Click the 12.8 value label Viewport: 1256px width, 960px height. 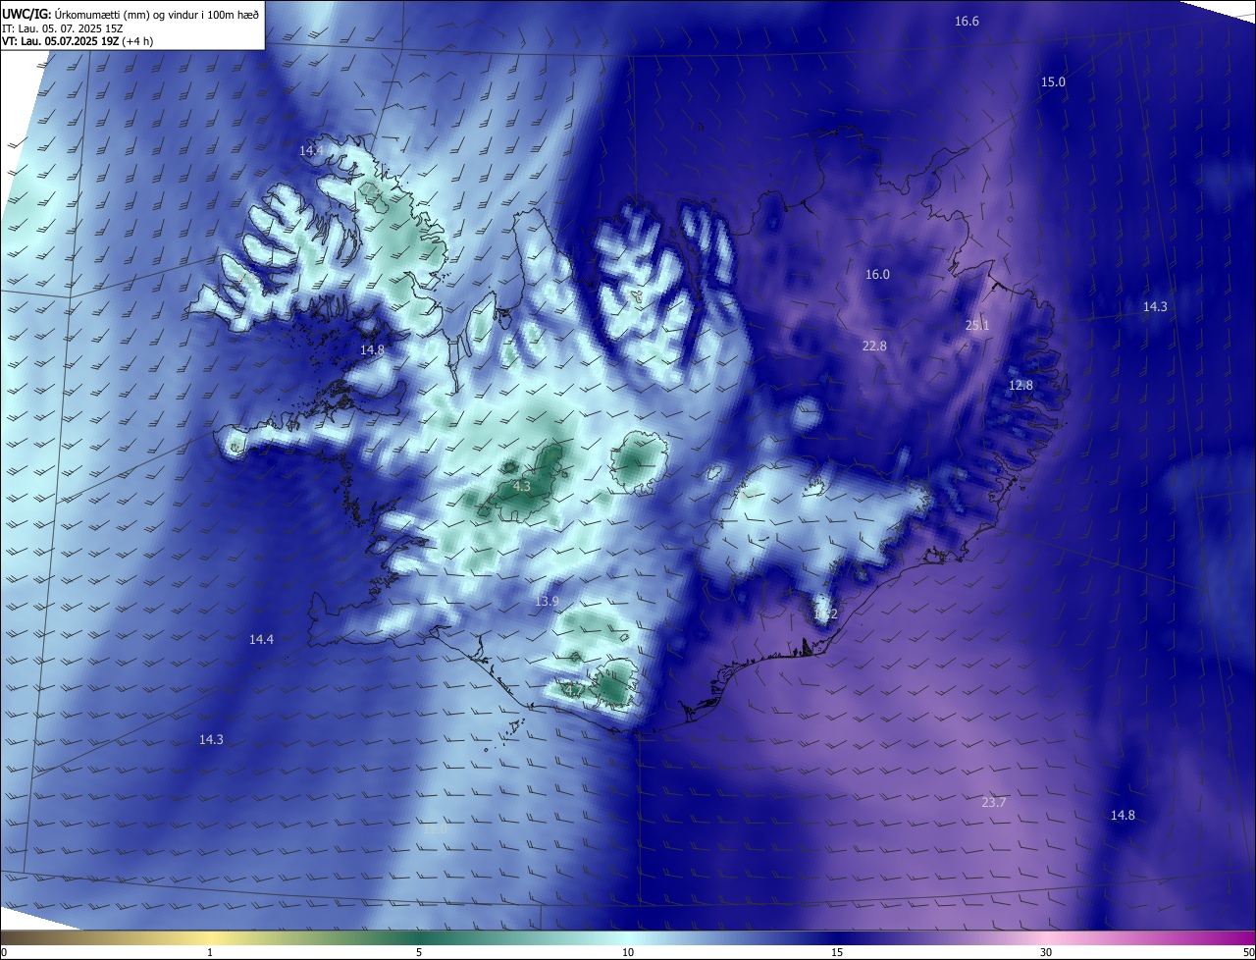tap(1020, 386)
